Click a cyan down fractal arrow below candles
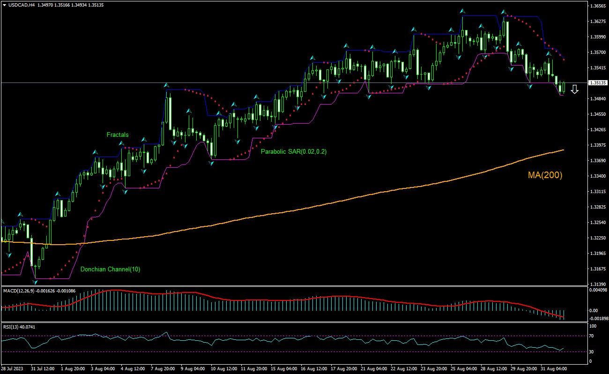This screenshot has width=609, height=374. click(x=255, y=127)
